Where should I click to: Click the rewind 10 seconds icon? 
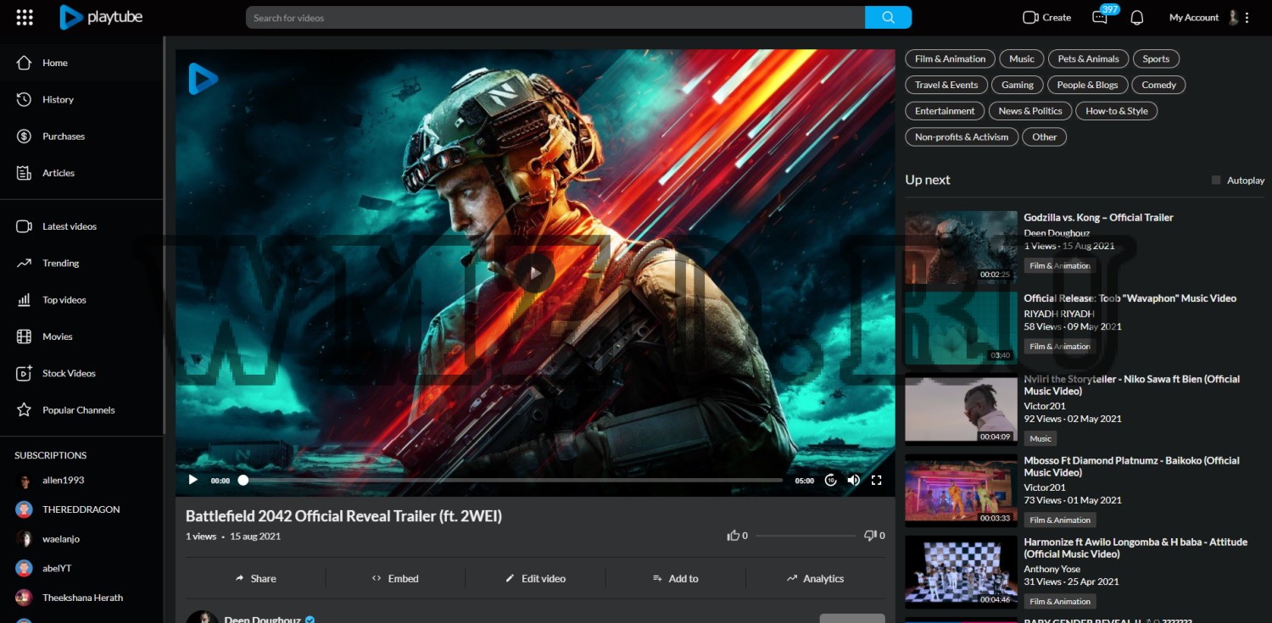(x=831, y=480)
